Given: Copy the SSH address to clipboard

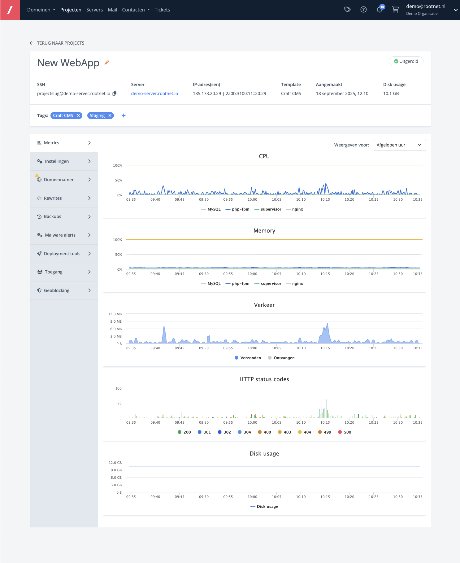Looking at the screenshot, I should point(115,94).
